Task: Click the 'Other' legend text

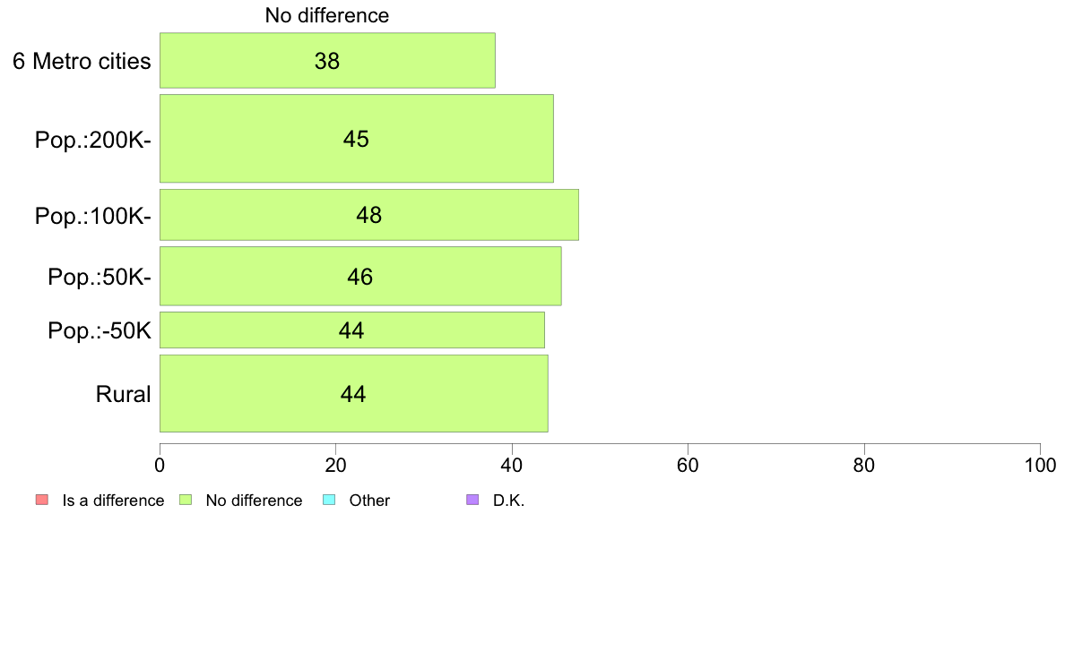Action: (369, 501)
